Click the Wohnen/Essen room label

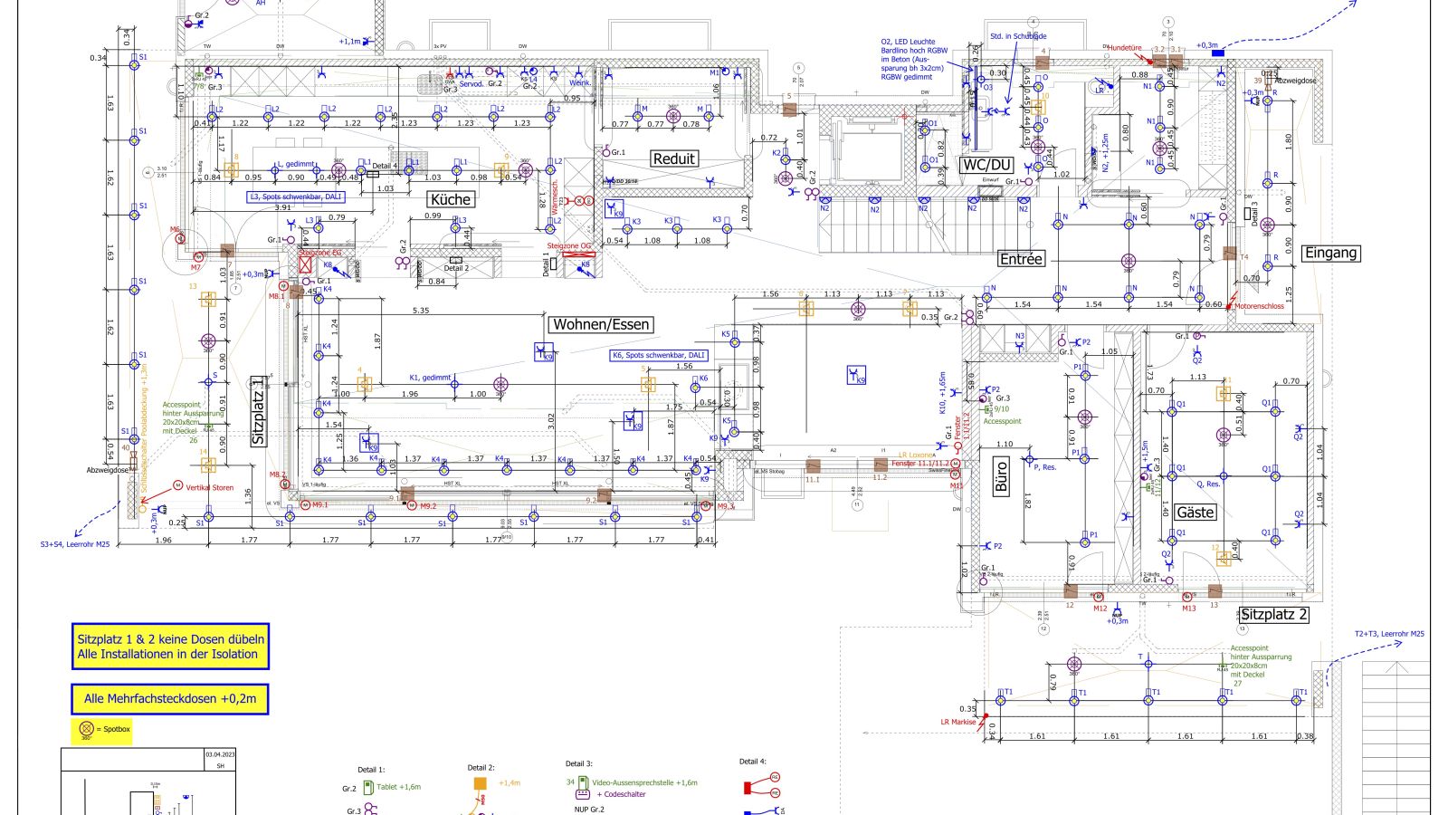(601, 324)
